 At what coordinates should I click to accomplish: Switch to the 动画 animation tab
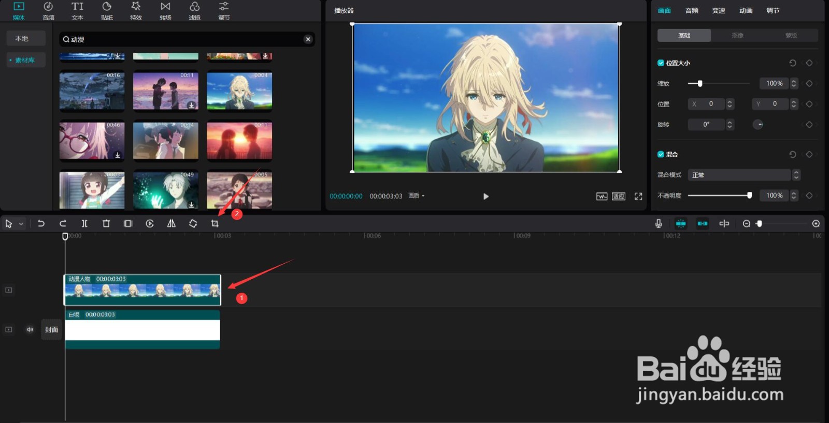pyautogui.click(x=746, y=10)
